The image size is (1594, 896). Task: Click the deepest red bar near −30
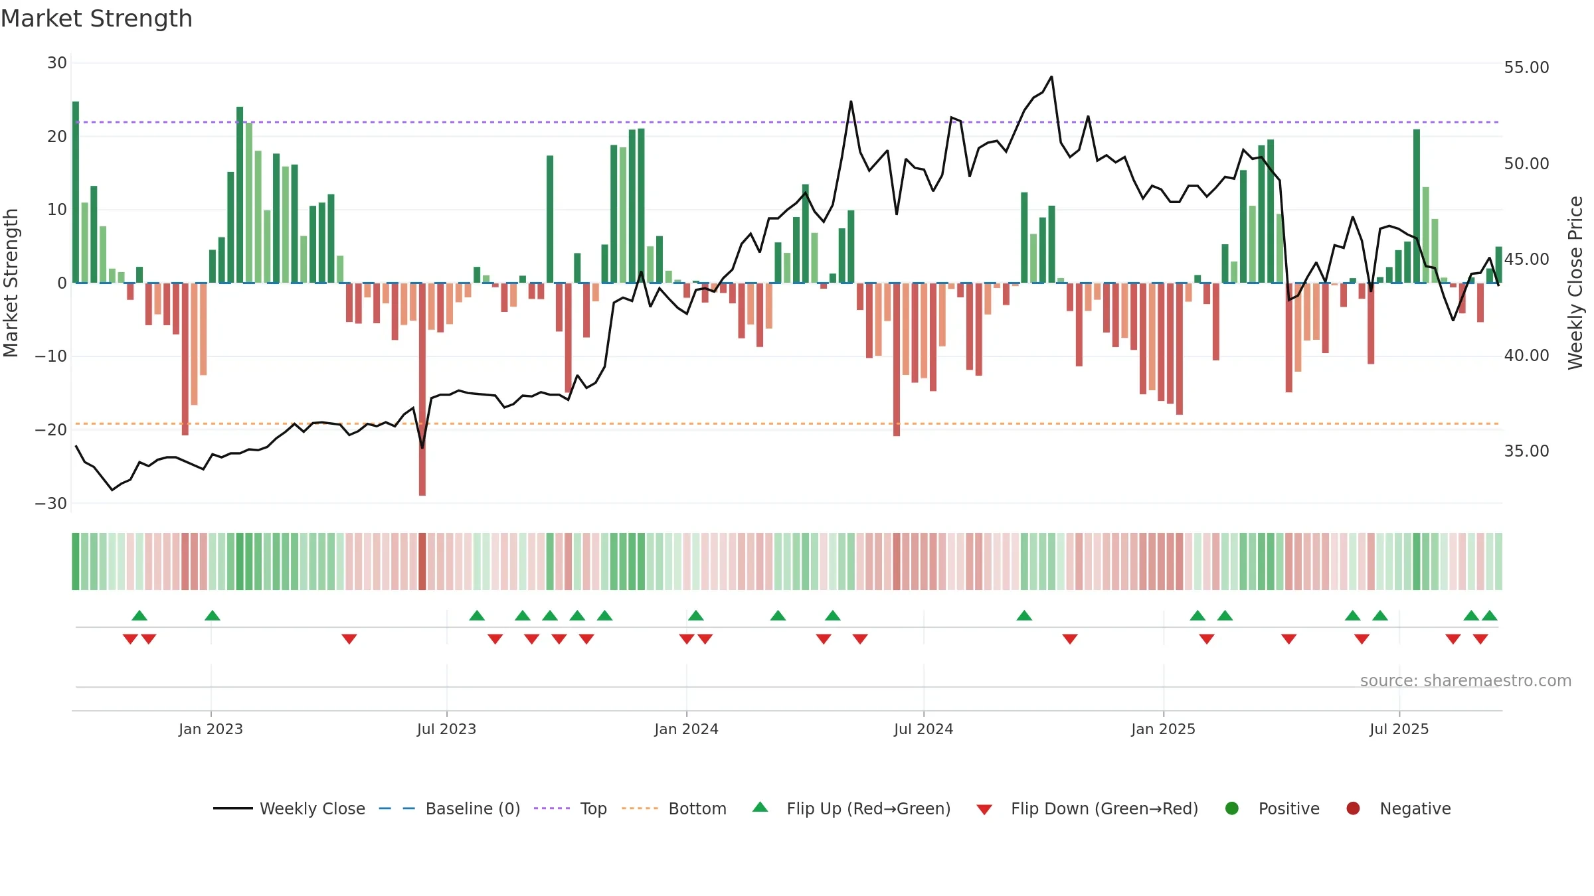pos(422,389)
